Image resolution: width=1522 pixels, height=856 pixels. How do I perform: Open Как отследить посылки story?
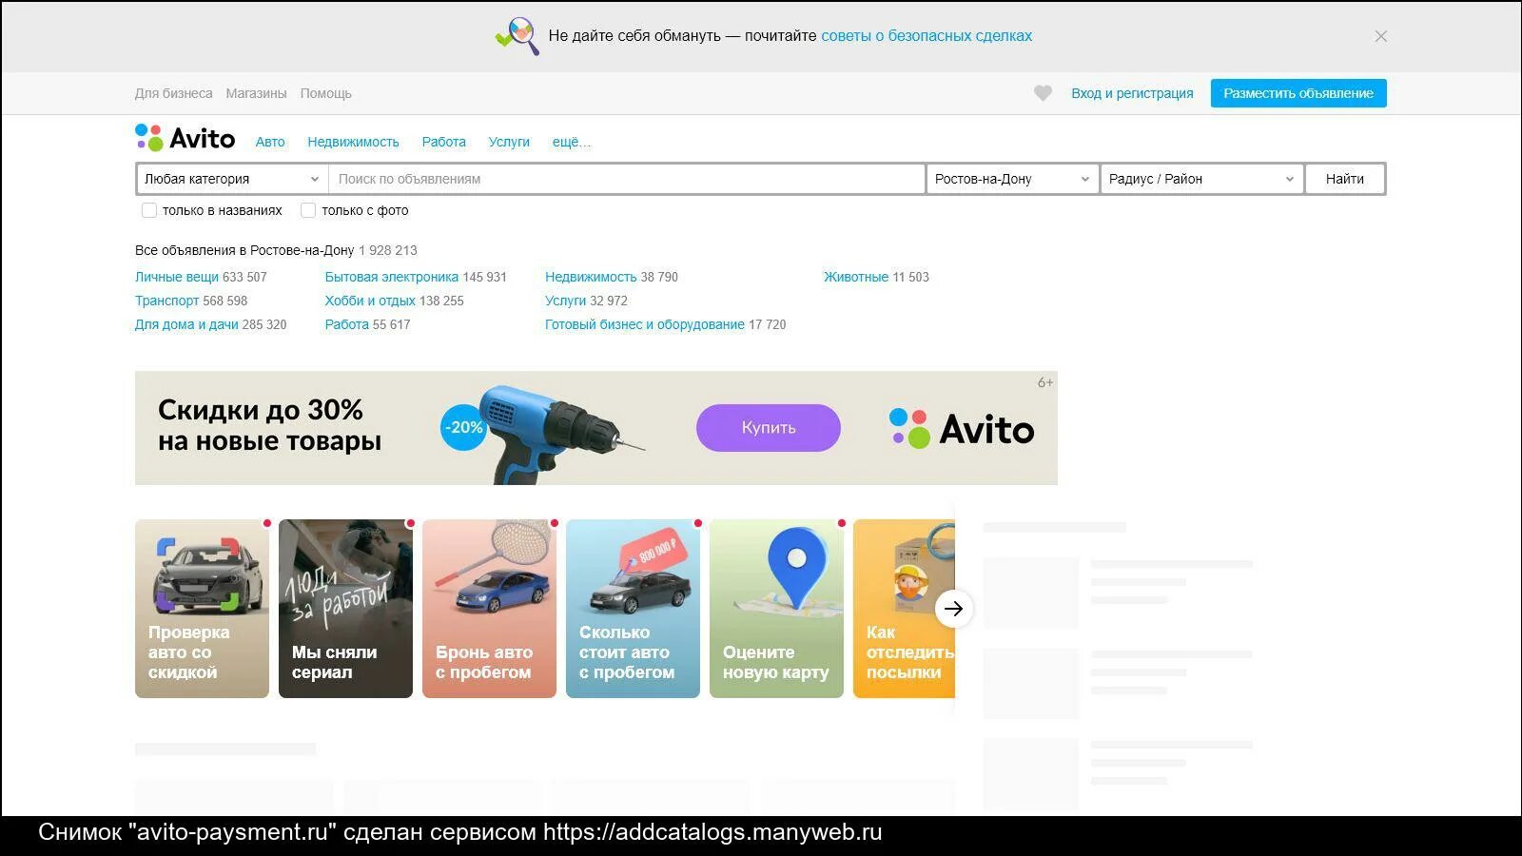coord(904,609)
